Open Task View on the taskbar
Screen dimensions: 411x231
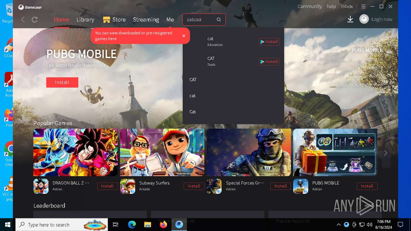[116, 225]
